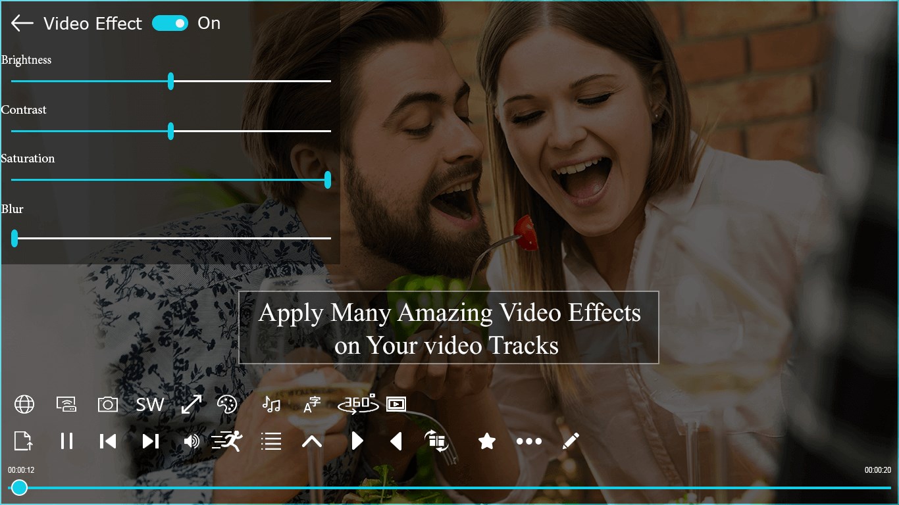
Task: Set the Brightness slider to its midpoint
Action: click(170, 81)
